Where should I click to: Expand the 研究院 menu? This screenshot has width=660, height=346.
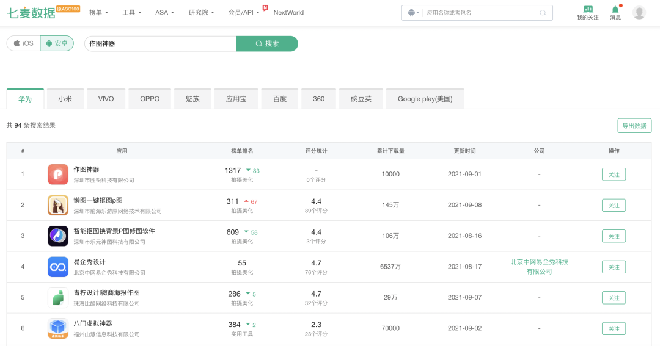pyautogui.click(x=201, y=13)
